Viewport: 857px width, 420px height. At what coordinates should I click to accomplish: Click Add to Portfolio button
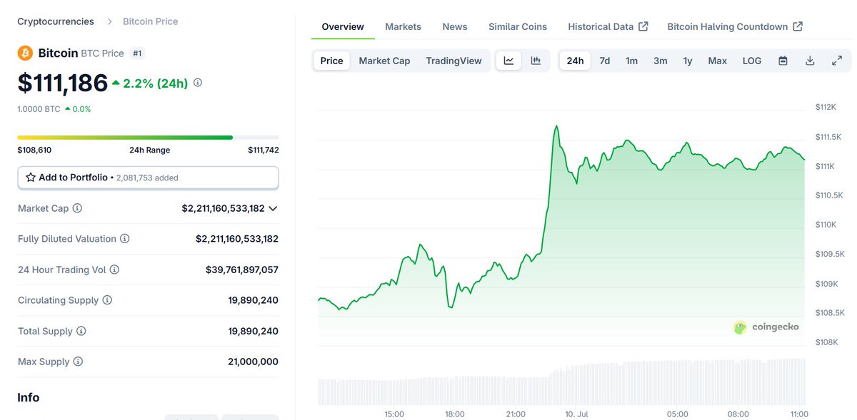[148, 178]
